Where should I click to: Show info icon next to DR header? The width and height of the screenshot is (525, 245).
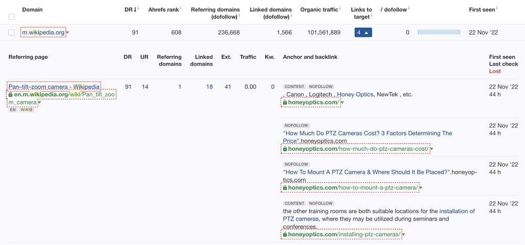coord(138,8)
